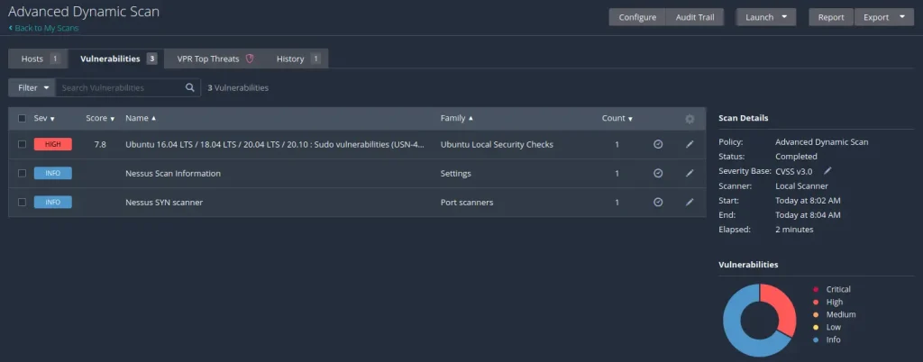Image resolution: width=923 pixels, height=362 pixels.
Task: Open the Filter dropdown
Action: 32,88
